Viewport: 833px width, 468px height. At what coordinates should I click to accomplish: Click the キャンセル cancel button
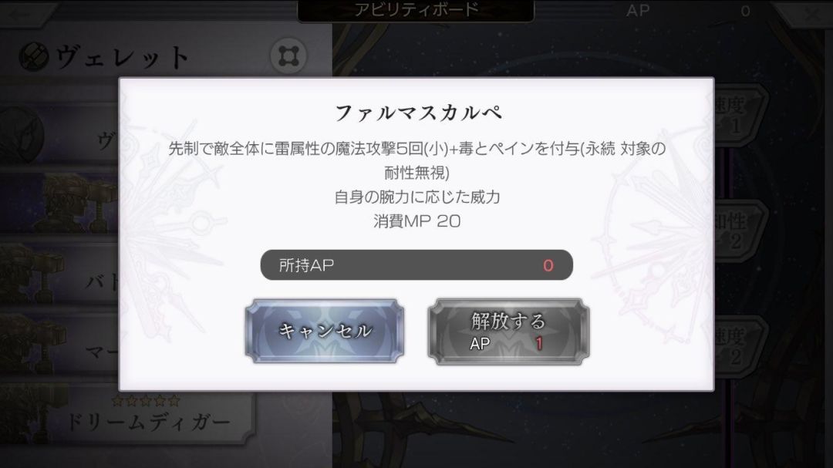coord(325,331)
